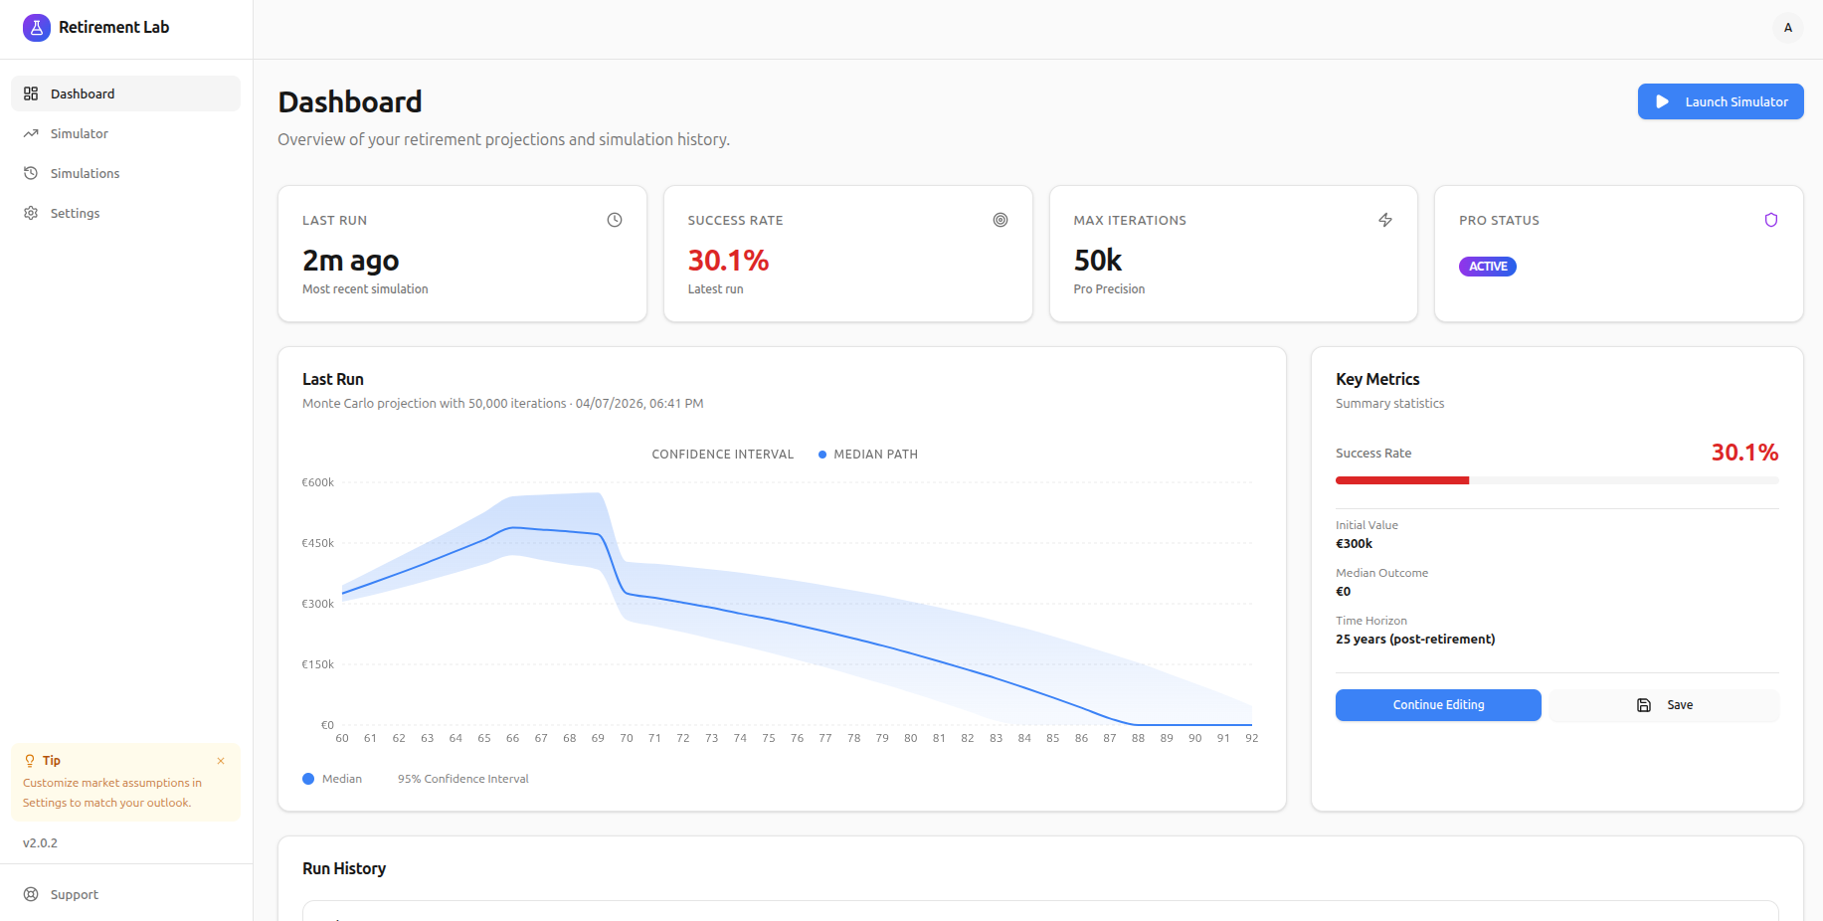Click the 'Last Run' chart panel heading
Image resolution: width=1823 pixels, height=921 pixels.
[333, 379]
